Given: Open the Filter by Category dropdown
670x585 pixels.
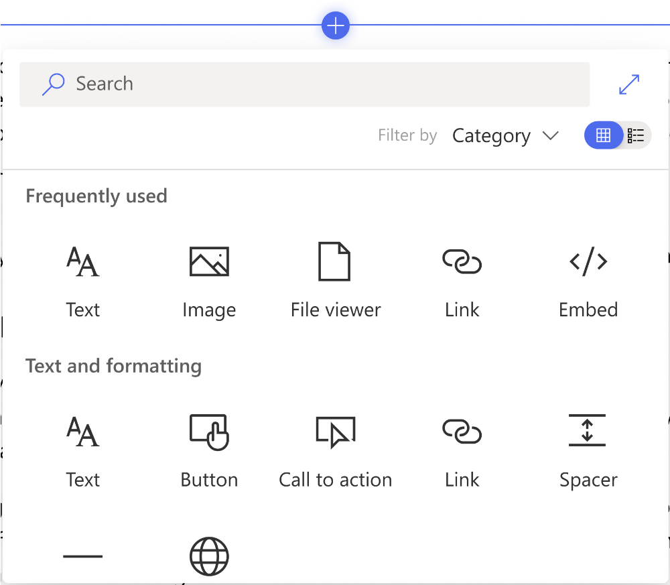Looking at the screenshot, I should (x=505, y=136).
